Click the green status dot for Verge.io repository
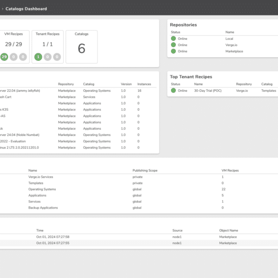The width and height of the screenshot is (278, 278). (x=173, y=45)
